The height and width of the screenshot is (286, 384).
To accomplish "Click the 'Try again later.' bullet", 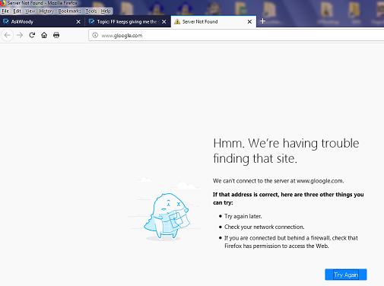I will [x=243, y=216].
